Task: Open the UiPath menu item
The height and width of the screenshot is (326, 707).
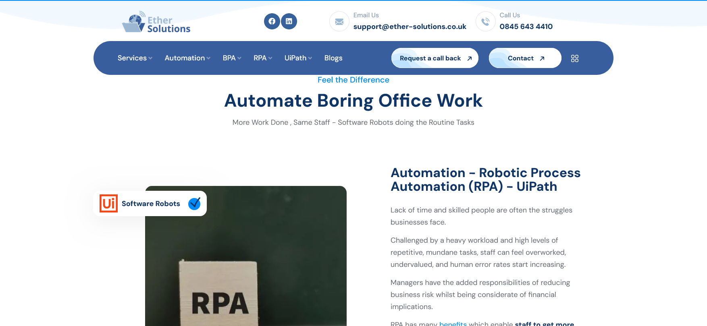Action: 298,58
